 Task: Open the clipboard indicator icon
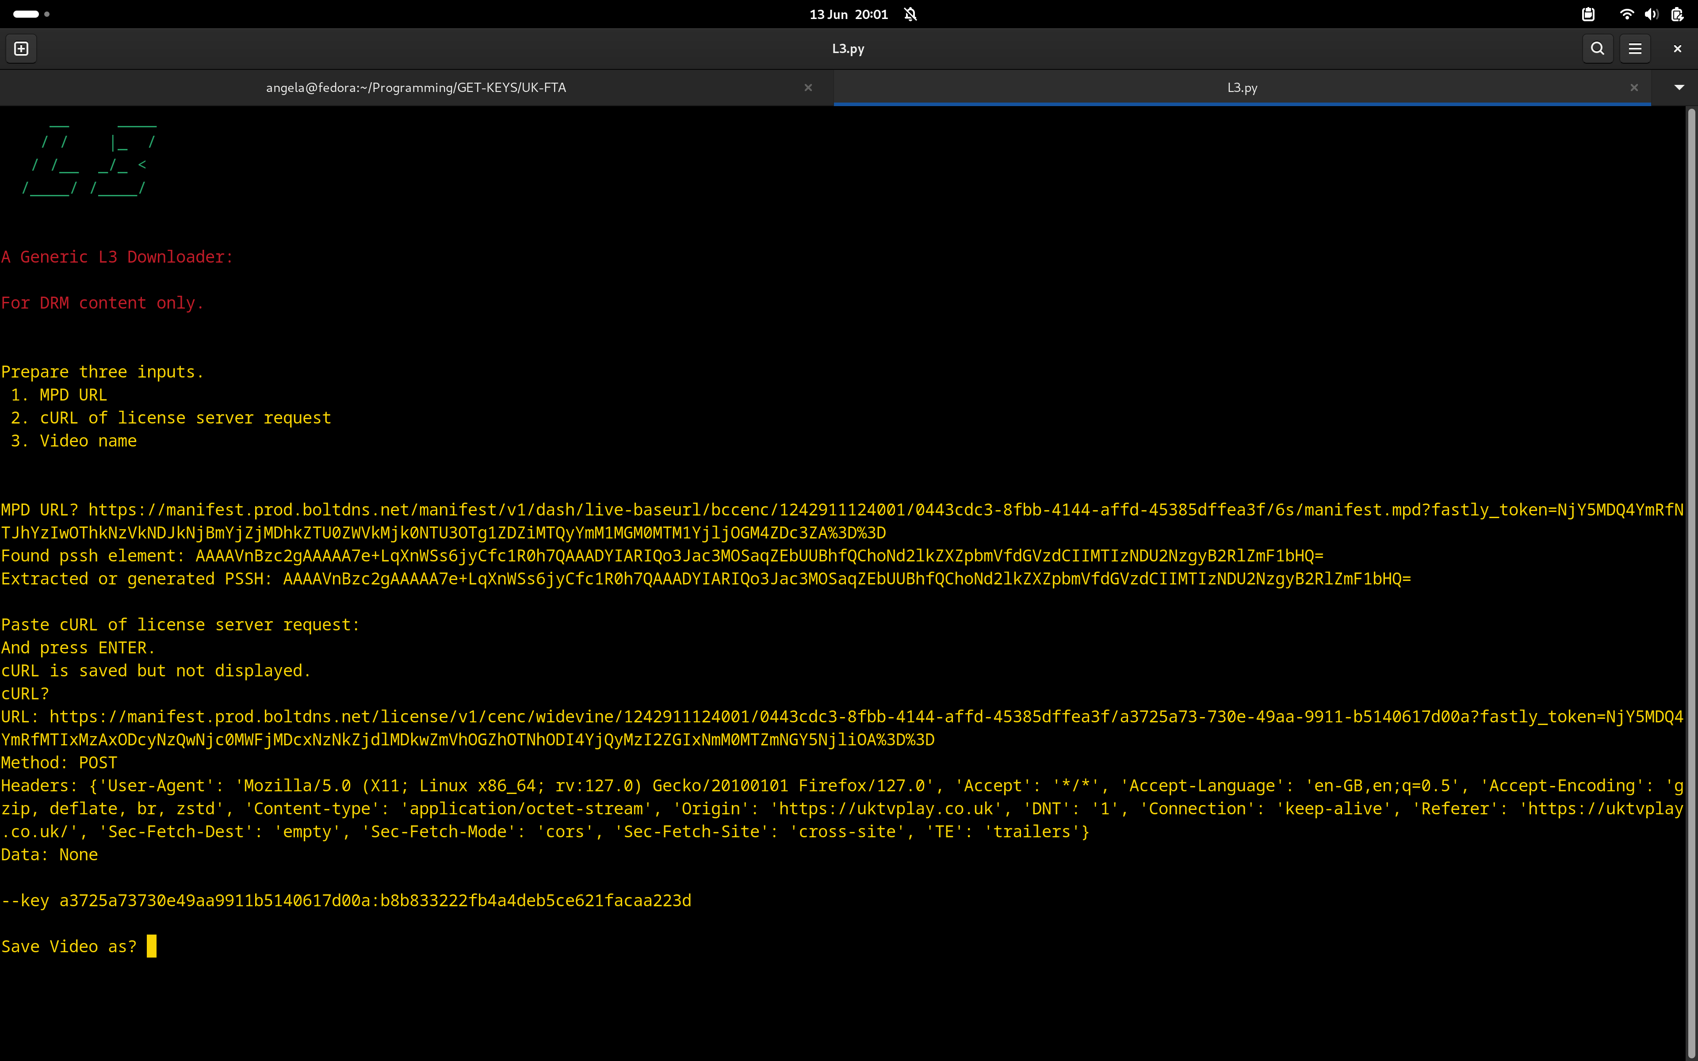[x=1588, y=14]
